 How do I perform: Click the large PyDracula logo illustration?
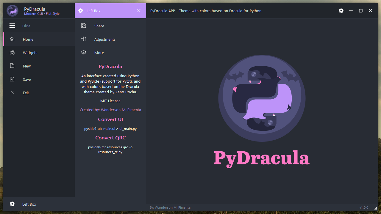click(262, 98)
